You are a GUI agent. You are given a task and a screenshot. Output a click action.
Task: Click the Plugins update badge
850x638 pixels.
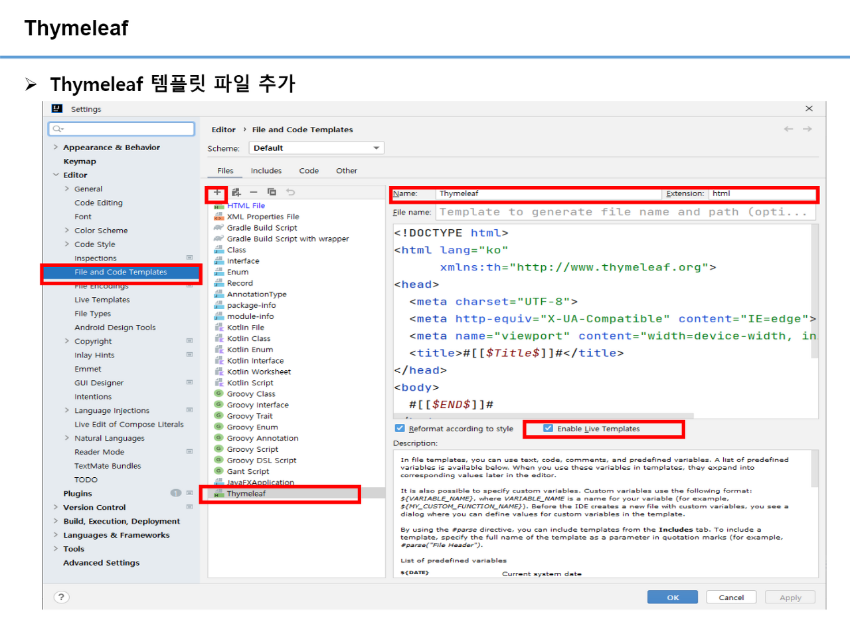click(176, 493)
